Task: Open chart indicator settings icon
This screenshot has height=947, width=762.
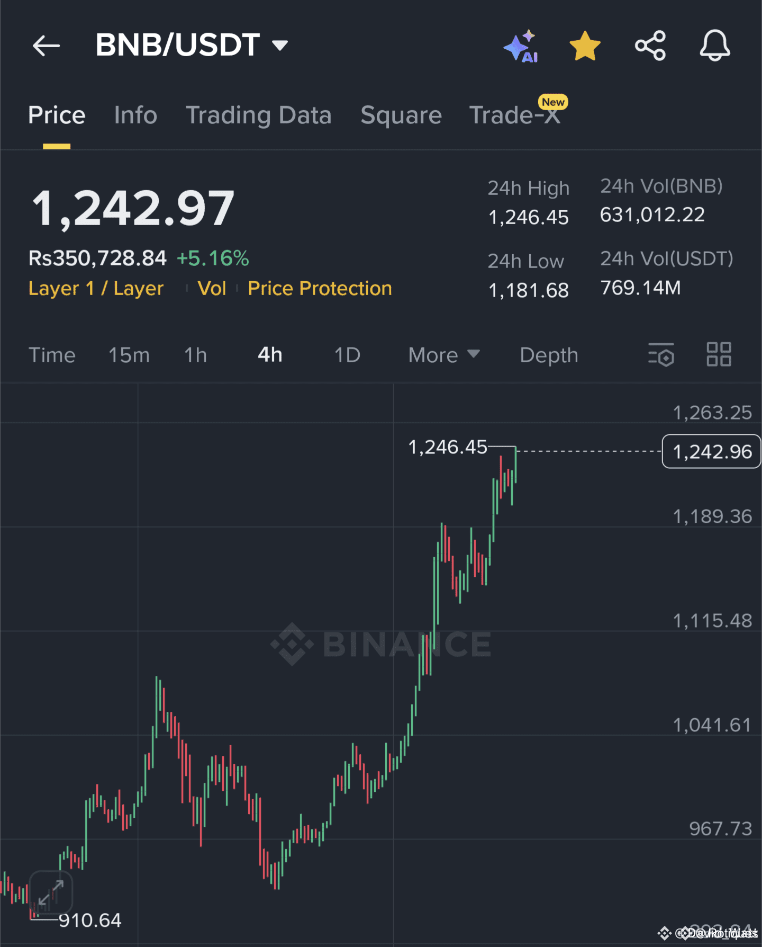Action: point(661,354)
